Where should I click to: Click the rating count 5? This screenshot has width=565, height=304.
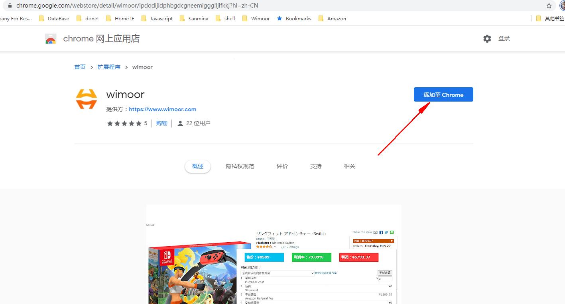[146, 124]
